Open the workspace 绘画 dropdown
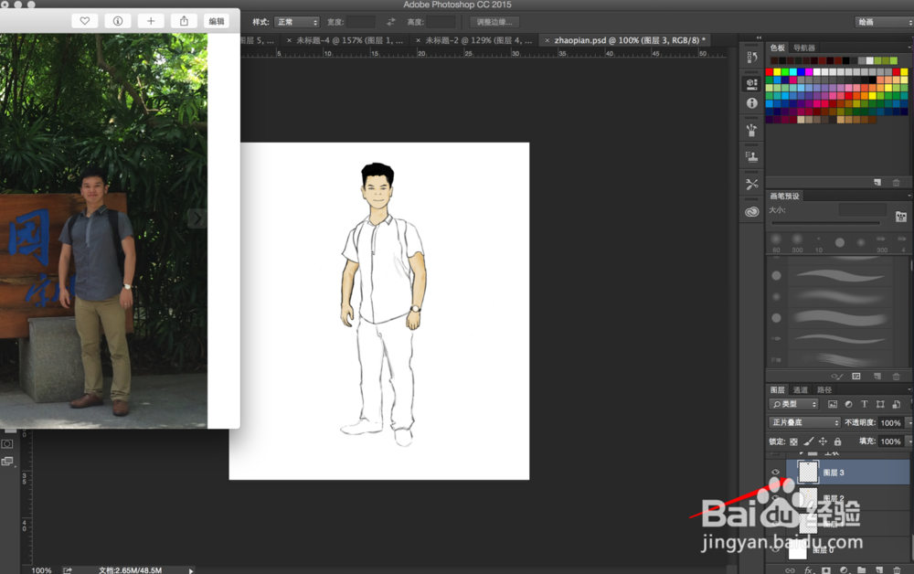This screenshot has height=574, width=914. [x=885, y=22]
